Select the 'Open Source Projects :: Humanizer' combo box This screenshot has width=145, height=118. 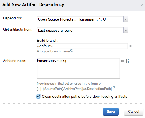click(83, 19)
